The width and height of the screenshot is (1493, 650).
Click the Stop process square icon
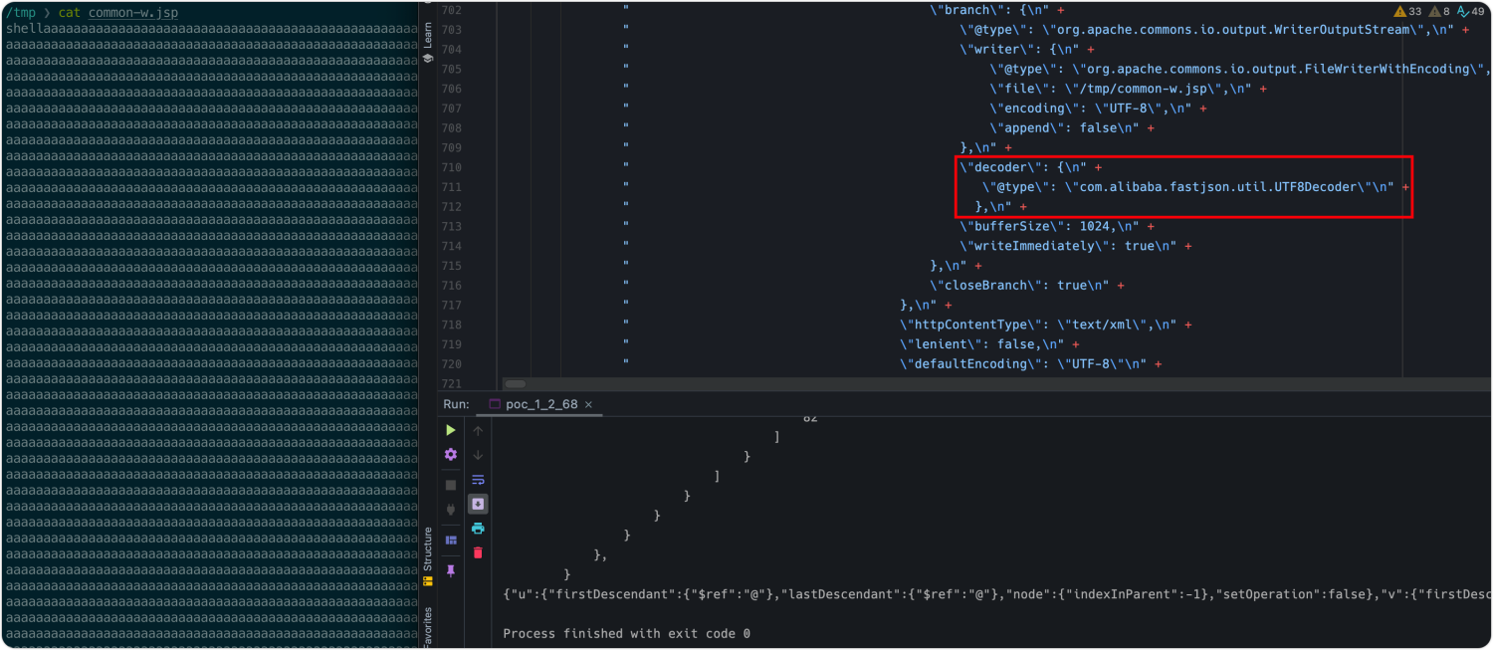(x=451, y=485)
